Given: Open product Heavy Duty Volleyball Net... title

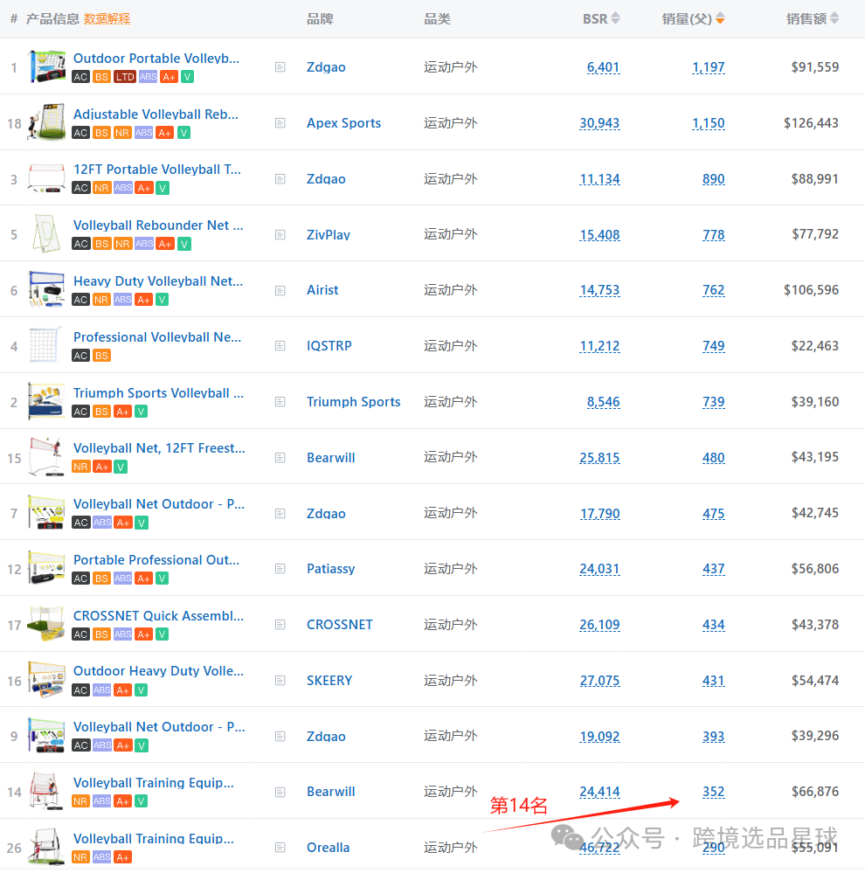Looking at the screenshot, I should tap(158, 281).
